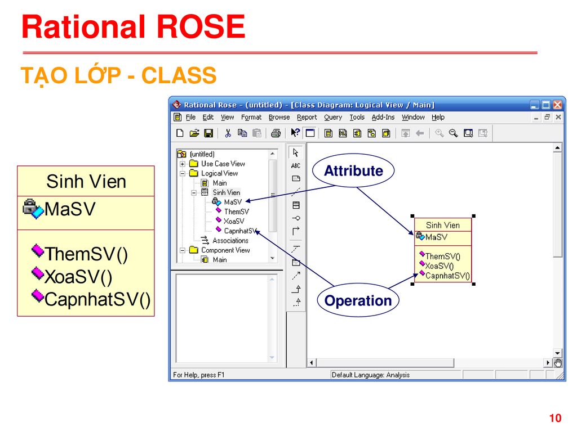Viewport: 577px width, 432px height.
Task: Click the Browse Deployment Diagram icon
Action: [386, 133]
